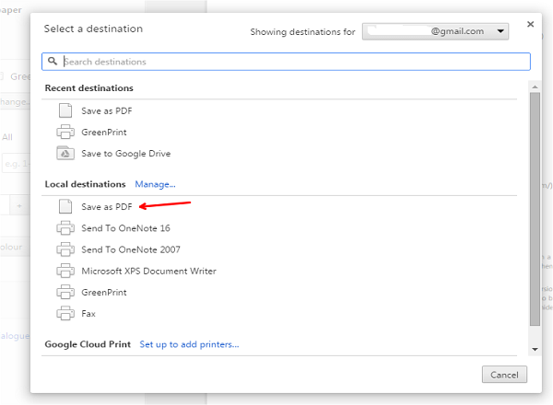
Task: Click the Send To OneNote 16 printer icon
Action: pos(65,228)
